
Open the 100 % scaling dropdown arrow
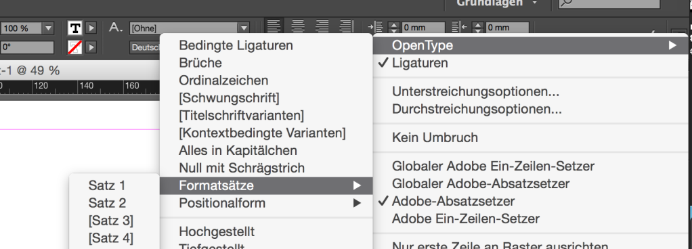[x=48, y=28]
